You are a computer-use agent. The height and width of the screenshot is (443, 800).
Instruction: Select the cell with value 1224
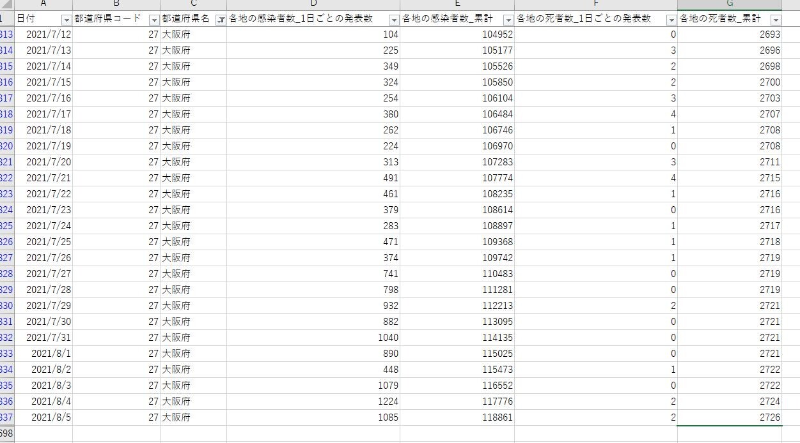coord(313,402)
